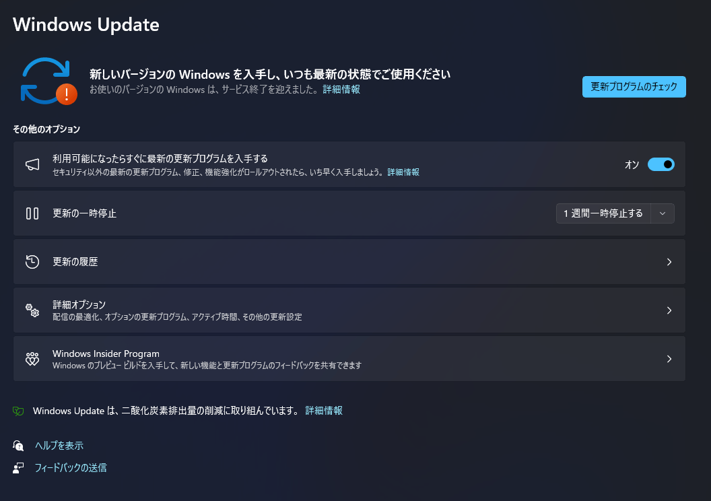Screen dimensions: 711x501
Task: Select 1 週間一時停止する button
Action: coord(603,213)
